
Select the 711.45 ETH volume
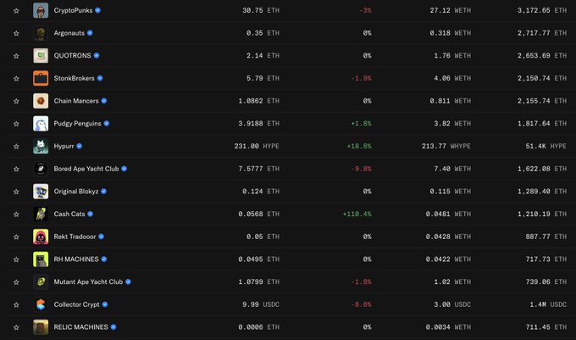(546, 327)
